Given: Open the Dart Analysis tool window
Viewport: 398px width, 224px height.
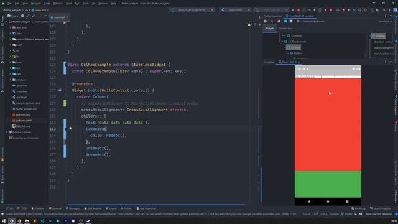Looking at the screenshot, I should pos(93,208).
